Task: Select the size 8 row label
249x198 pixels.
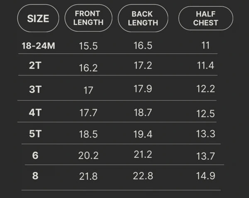Action: 35,176
